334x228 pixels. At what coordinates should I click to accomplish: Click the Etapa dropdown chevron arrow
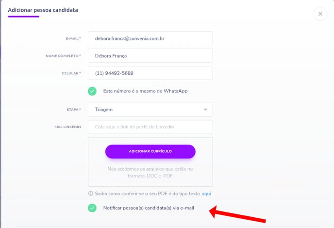(205, 109)
